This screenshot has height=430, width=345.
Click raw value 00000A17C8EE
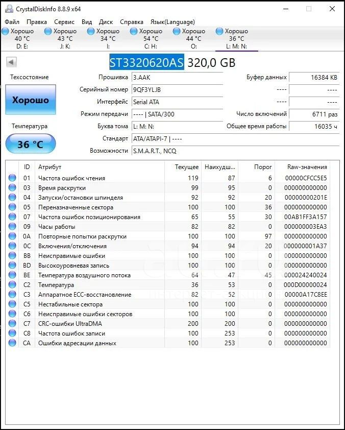306,295
